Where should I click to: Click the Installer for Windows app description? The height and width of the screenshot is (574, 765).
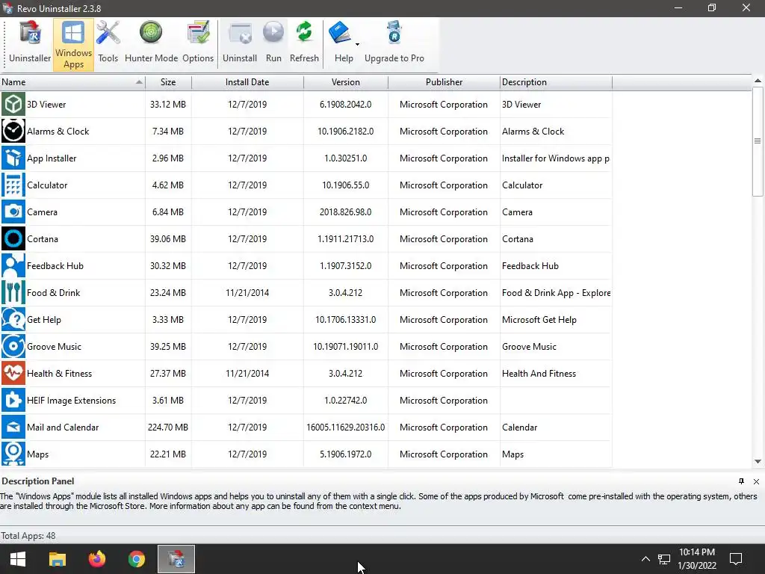555,158
